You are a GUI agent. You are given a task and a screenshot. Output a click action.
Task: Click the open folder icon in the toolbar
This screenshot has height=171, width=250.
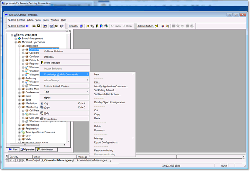(x=34, y=26)
